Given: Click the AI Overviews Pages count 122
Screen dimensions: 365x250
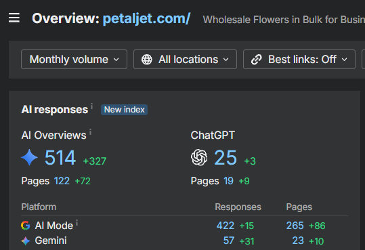Looking at the screenshot, I should click(x=62, y=181).
